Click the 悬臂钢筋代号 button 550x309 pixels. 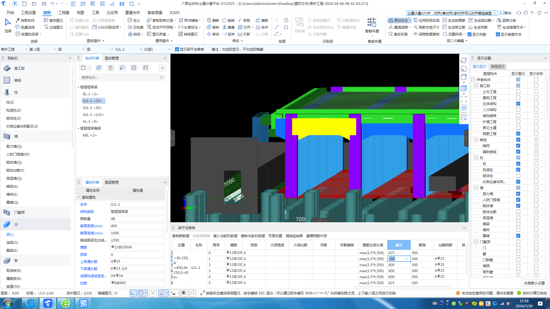pyautogui.click(x=317, y=236)
